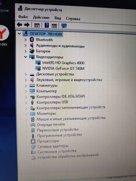This screenshot has height=181, width=136.
Task: Expand the Клавиатуры category
Action: (x=26, y=86)
